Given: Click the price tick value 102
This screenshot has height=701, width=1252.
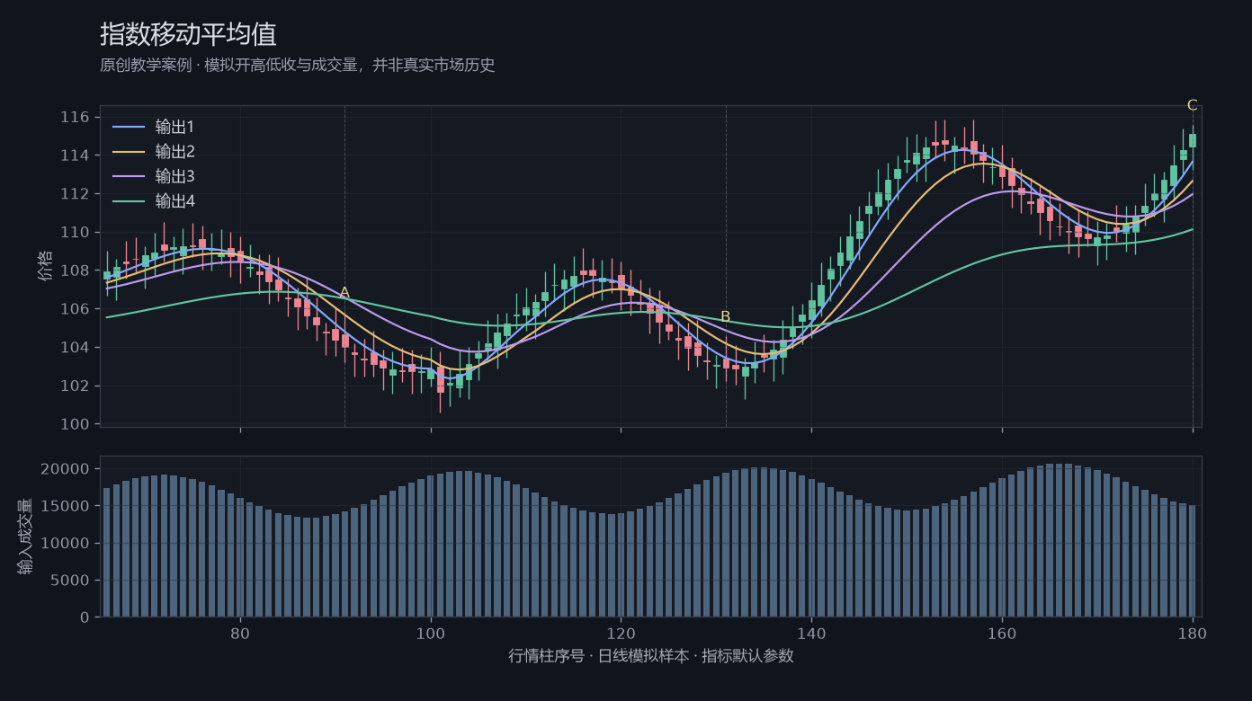Looking at the screenshot, I should 76,386.
